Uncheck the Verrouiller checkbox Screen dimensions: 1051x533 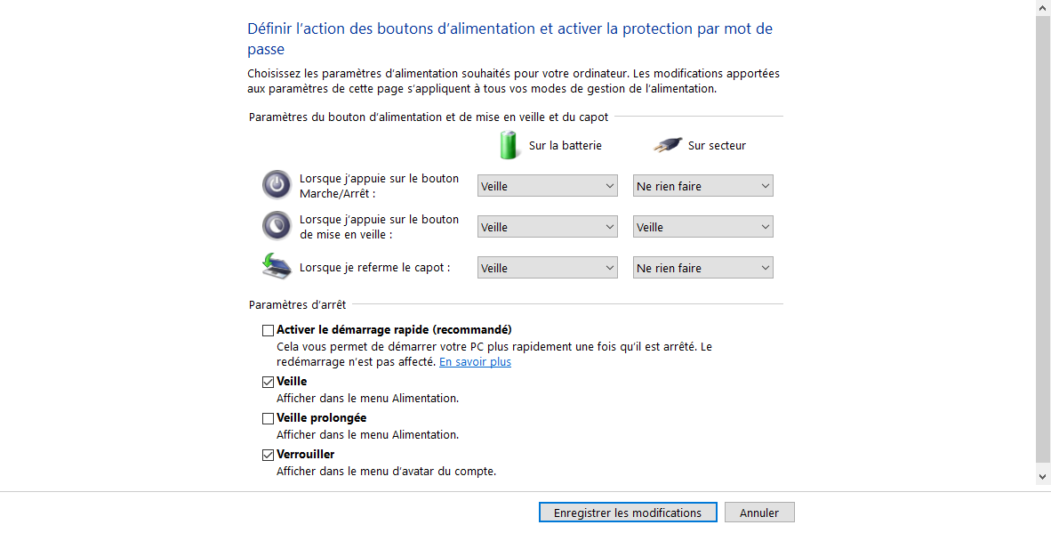[x=269, y=455]
